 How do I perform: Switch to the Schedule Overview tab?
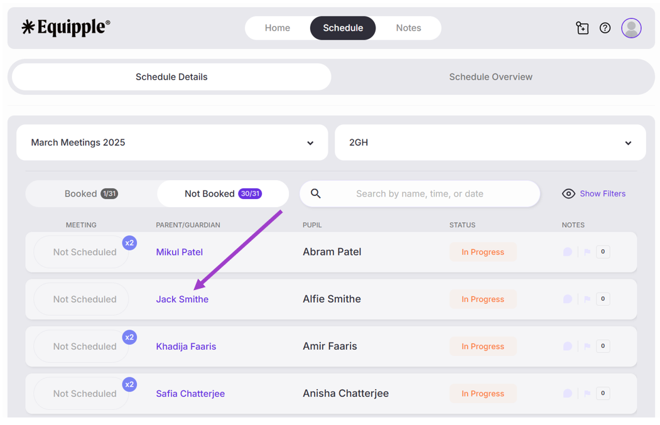click(490, 77)
